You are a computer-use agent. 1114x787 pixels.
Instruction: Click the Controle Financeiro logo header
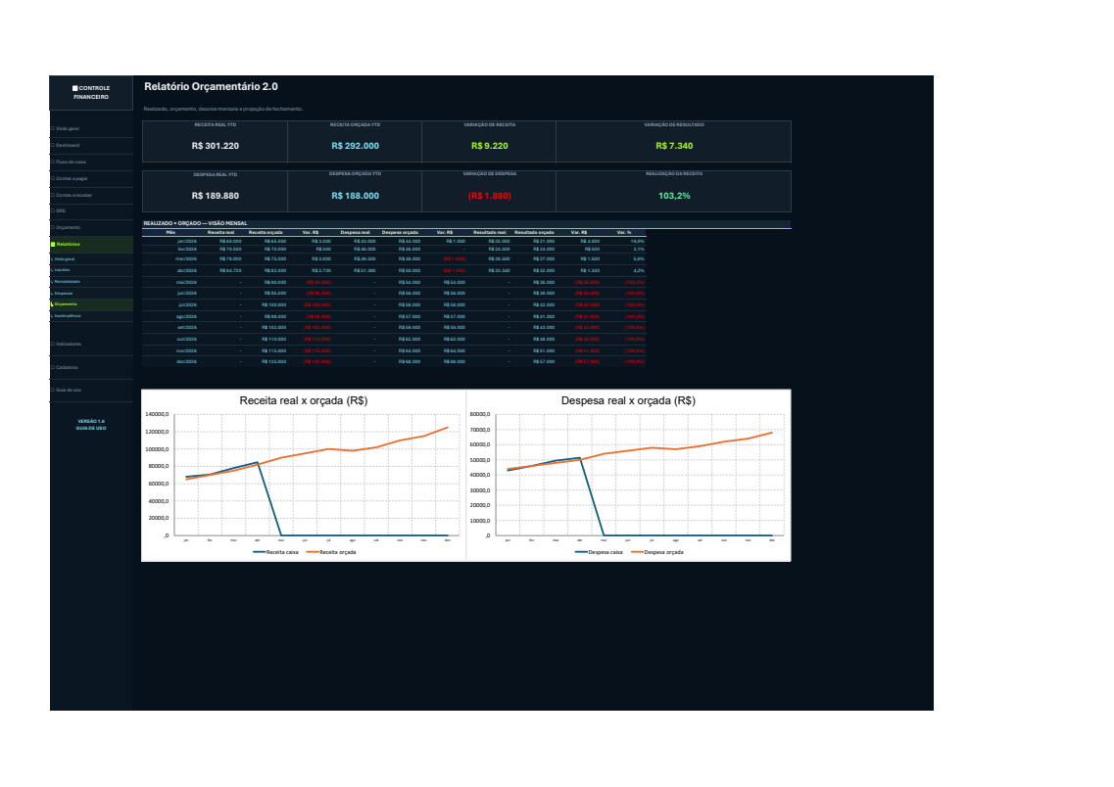point(91,93)
